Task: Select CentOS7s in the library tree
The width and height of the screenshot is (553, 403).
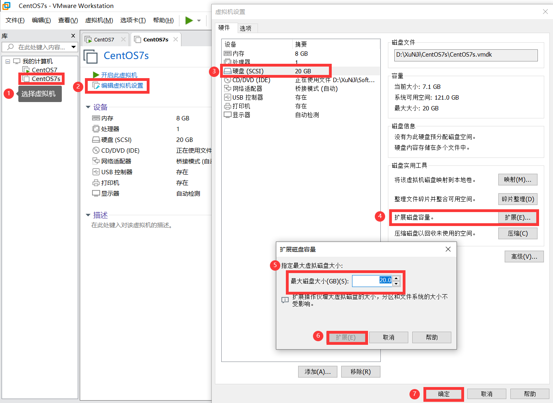Action: click(x=46, y=79)
